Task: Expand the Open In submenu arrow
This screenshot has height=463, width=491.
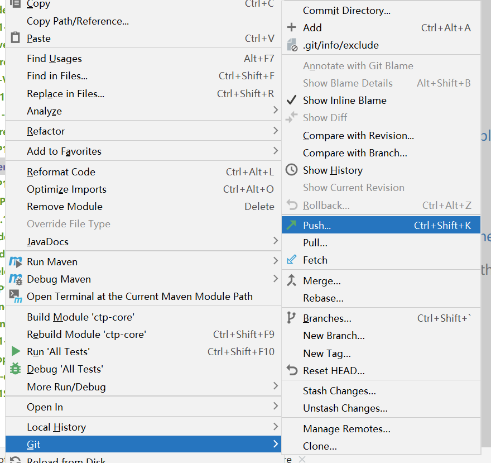Action: [275, 406]
